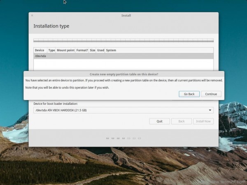Click the 'Installation type' heading

pyautogui.click(x=51, y=26)
